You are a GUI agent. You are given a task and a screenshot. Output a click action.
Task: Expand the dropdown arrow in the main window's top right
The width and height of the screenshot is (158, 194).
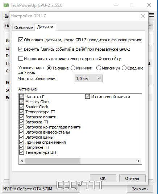tap(150, 26)
